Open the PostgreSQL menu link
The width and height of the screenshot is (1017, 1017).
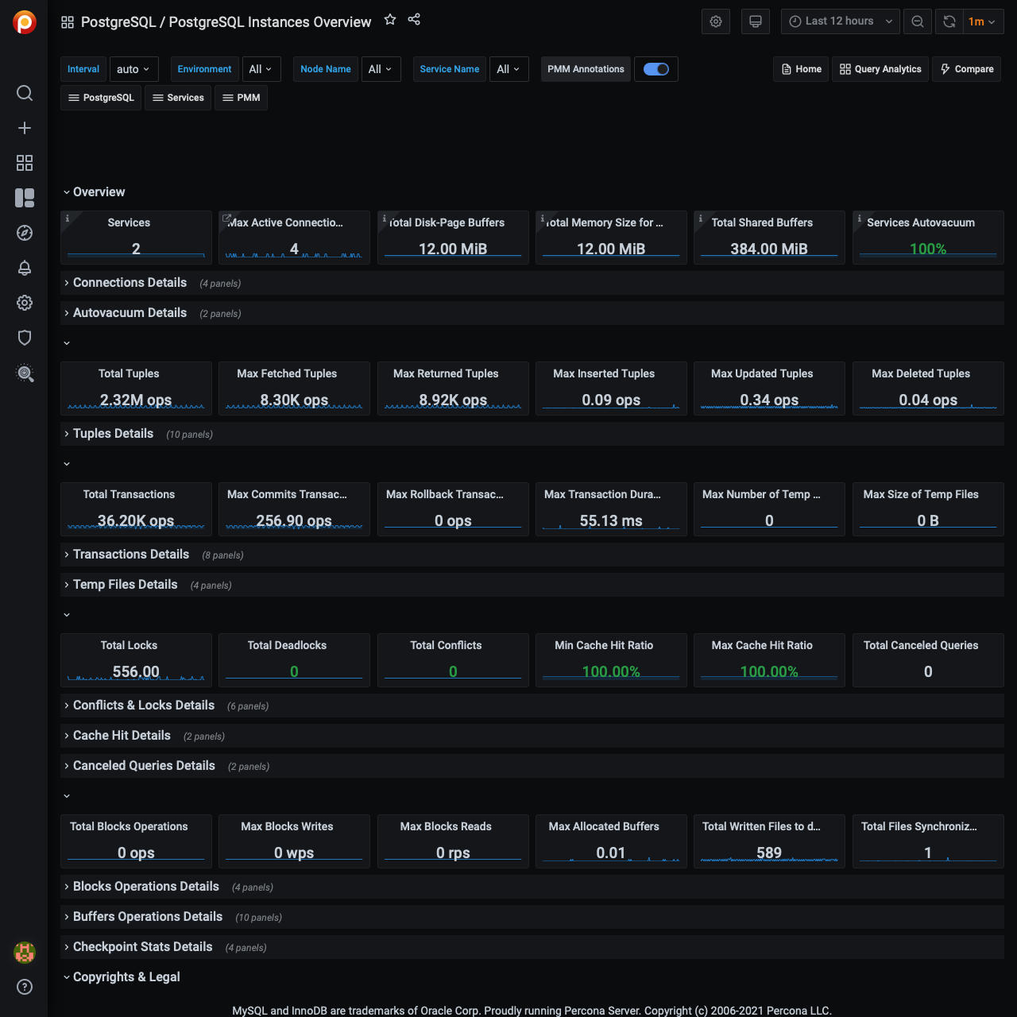[101, 98]
